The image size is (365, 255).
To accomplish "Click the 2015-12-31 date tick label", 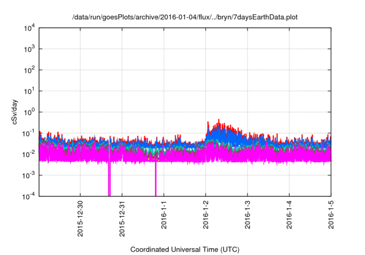I will 122,219.
